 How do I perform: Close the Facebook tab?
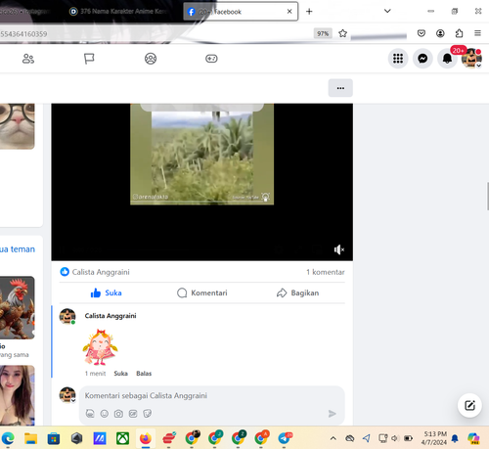coord(289,12)
